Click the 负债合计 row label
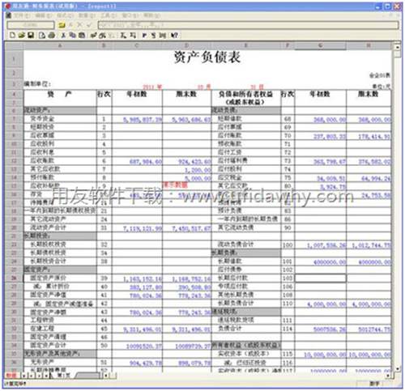 point(230,329)
